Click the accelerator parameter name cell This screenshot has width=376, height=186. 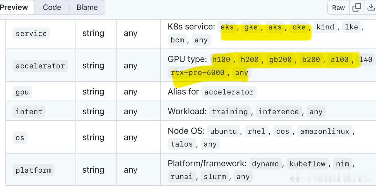pos(40,66)
